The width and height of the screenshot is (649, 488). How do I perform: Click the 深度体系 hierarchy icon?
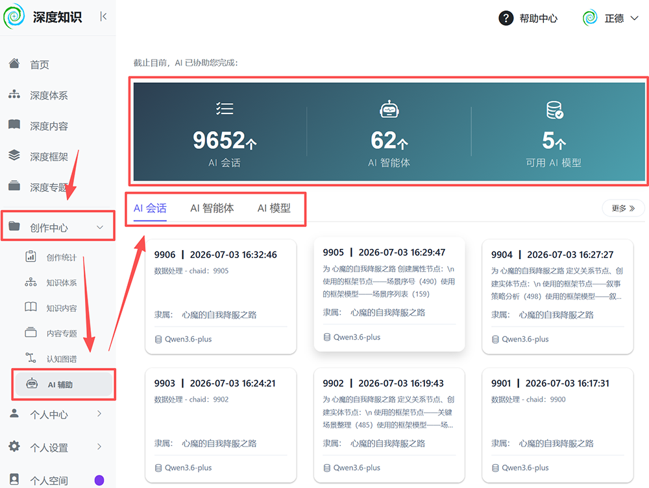(14, 94)
